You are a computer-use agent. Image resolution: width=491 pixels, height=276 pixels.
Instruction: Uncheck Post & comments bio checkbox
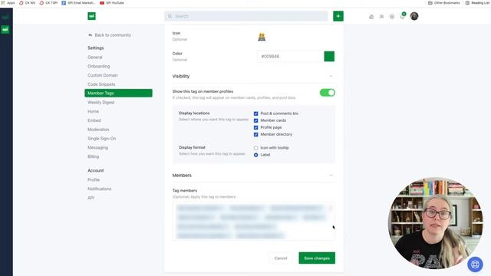(x=255, y=113)
